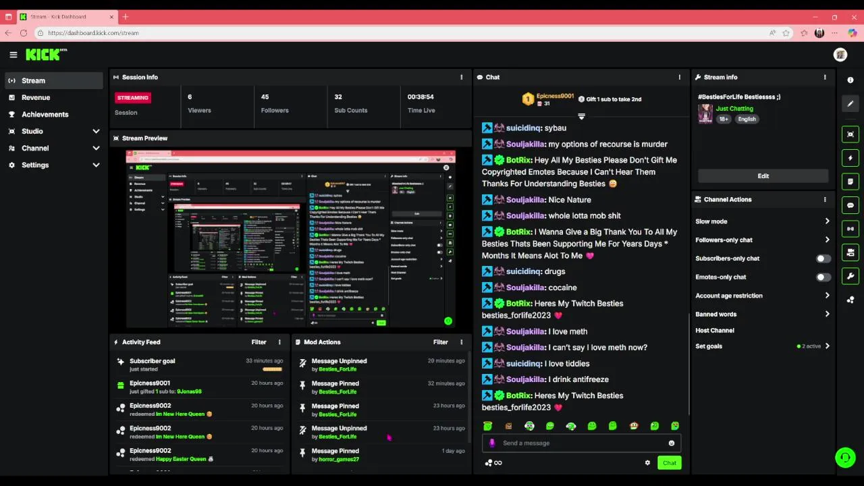
Task: Click the lightning bolt icon in right sidebar
Action: [x=850, y=158]
